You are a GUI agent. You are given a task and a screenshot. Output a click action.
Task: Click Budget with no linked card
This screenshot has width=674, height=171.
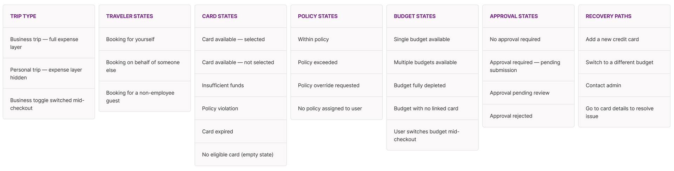tap(432, 108)
